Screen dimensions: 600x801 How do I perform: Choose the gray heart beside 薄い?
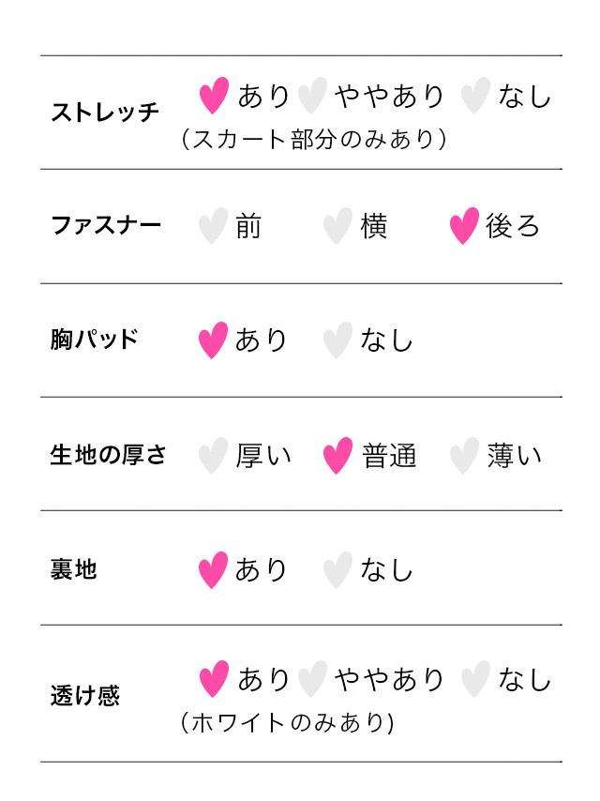pos(464,456)
